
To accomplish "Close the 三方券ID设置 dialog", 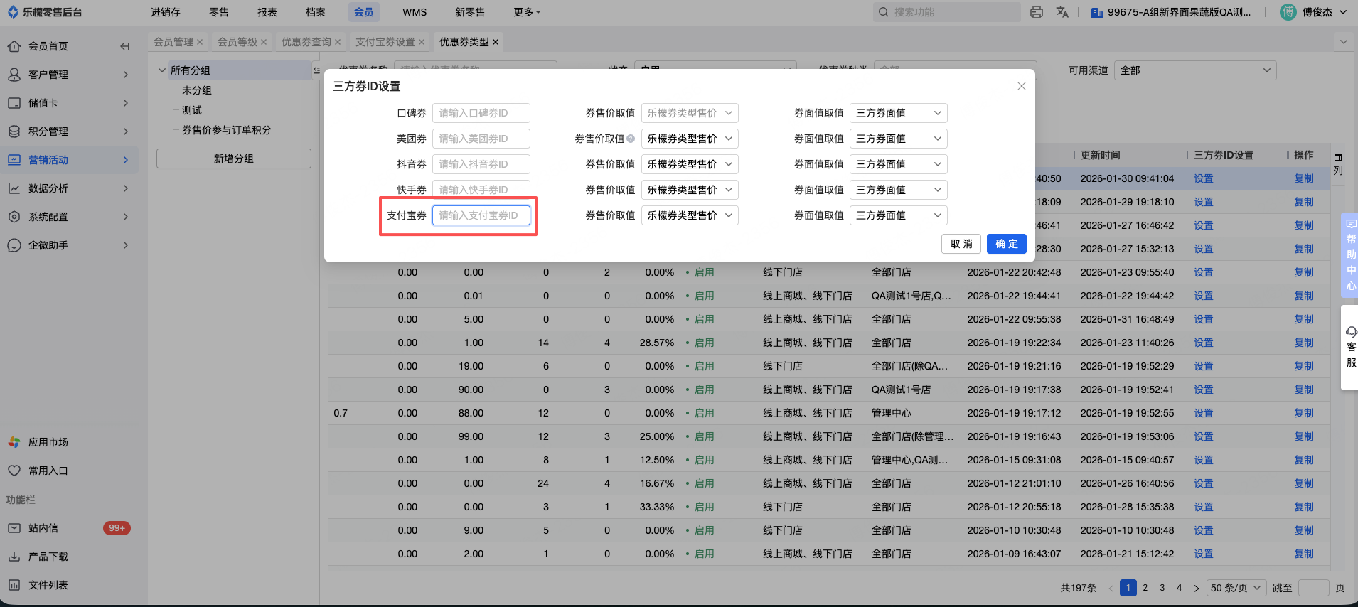I will [x=1022, y=86].
